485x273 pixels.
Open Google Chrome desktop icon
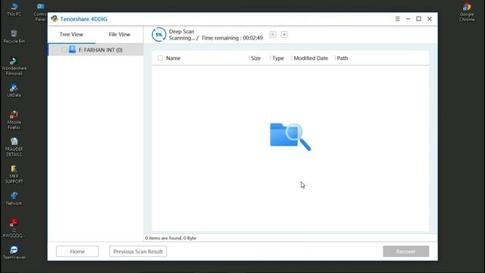coord(467,12)
